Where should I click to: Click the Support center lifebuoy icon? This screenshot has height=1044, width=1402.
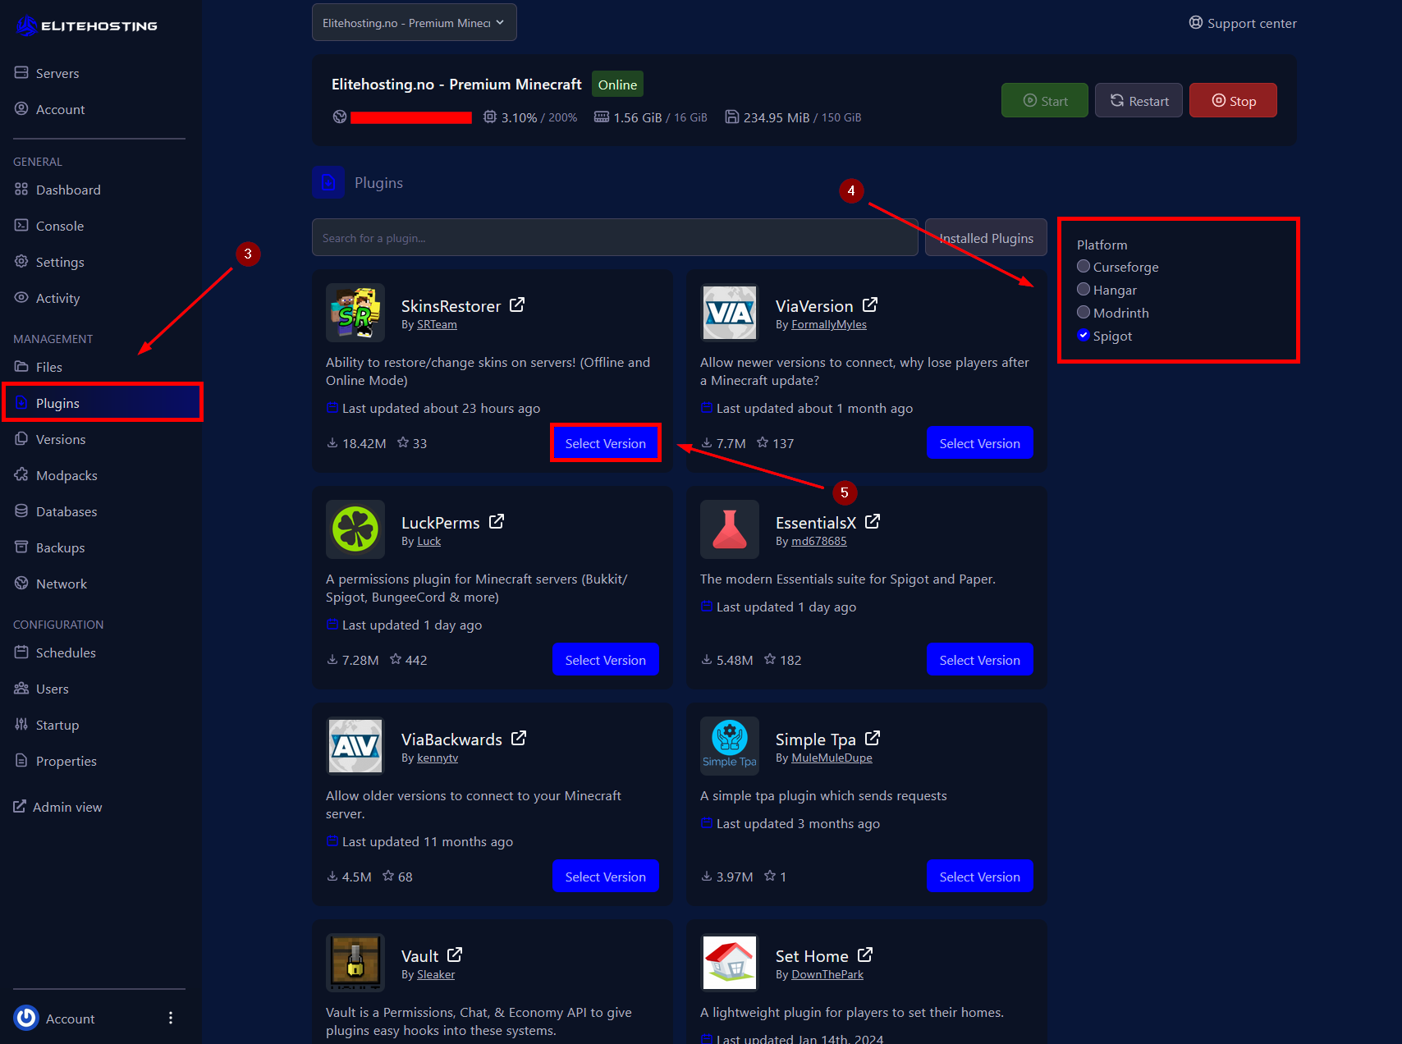1196,22
